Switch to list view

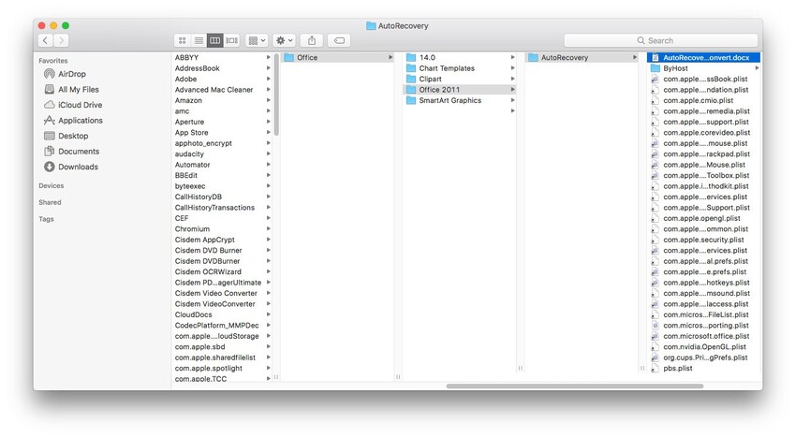click(199, 40)
